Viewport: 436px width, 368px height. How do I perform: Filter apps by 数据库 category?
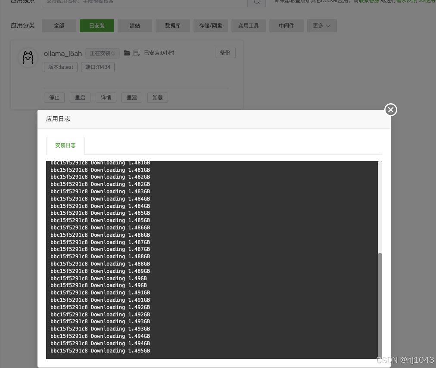pyautogui.click(x=173, y=26)
